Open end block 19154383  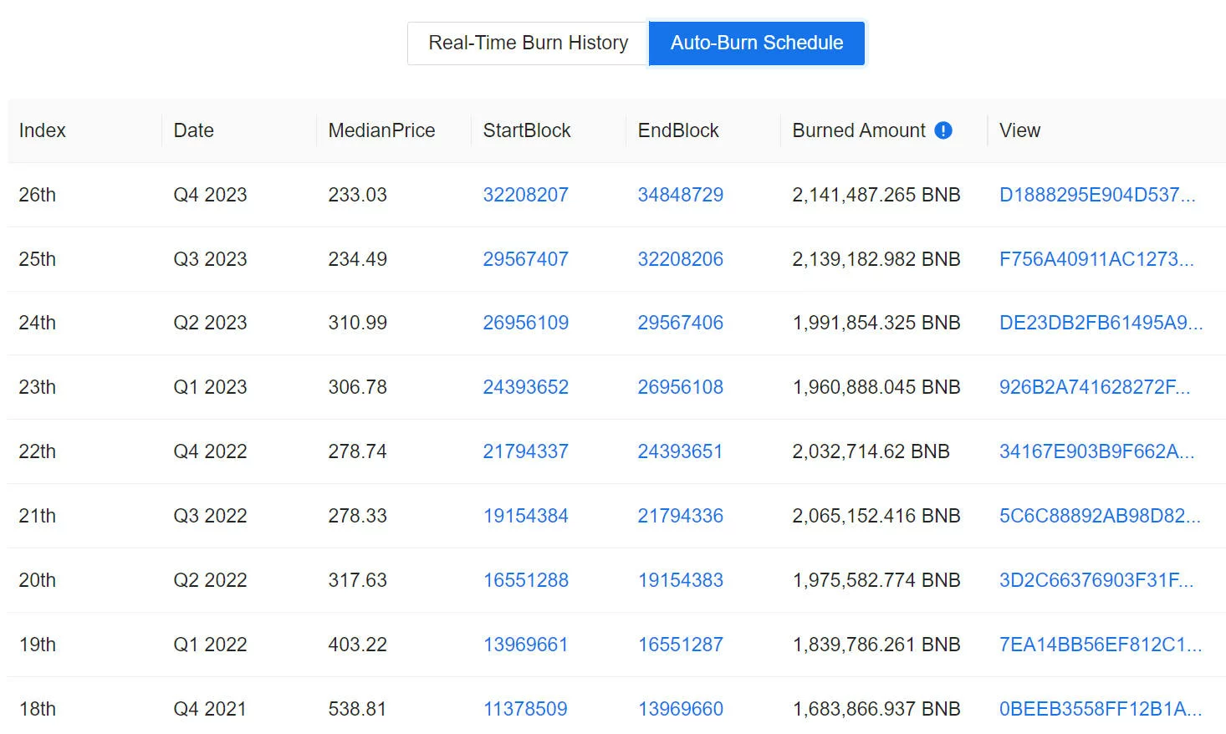click(x=680, y=580)
